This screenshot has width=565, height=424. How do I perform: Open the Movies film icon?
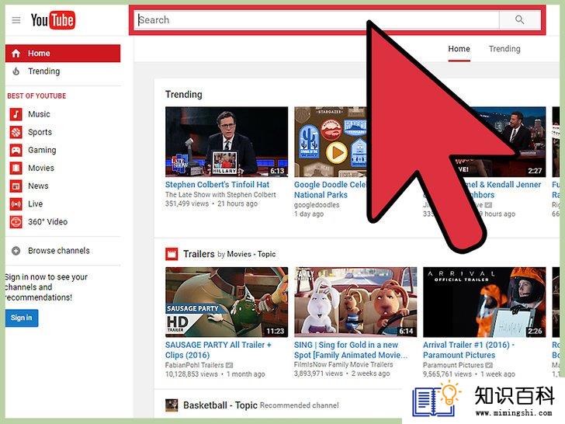pos(16,168)
